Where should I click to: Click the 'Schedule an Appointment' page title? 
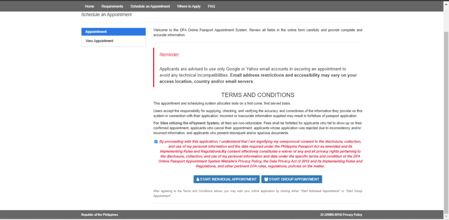[107, 14]
